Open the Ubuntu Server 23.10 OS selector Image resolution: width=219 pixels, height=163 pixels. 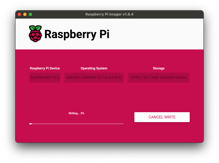pos(94,78)
